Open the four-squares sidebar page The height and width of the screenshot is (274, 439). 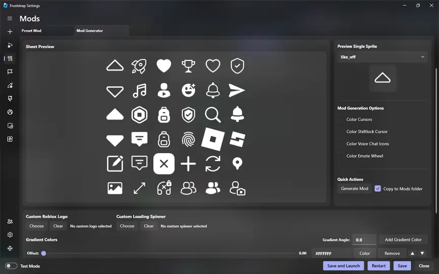coord(10,139)
